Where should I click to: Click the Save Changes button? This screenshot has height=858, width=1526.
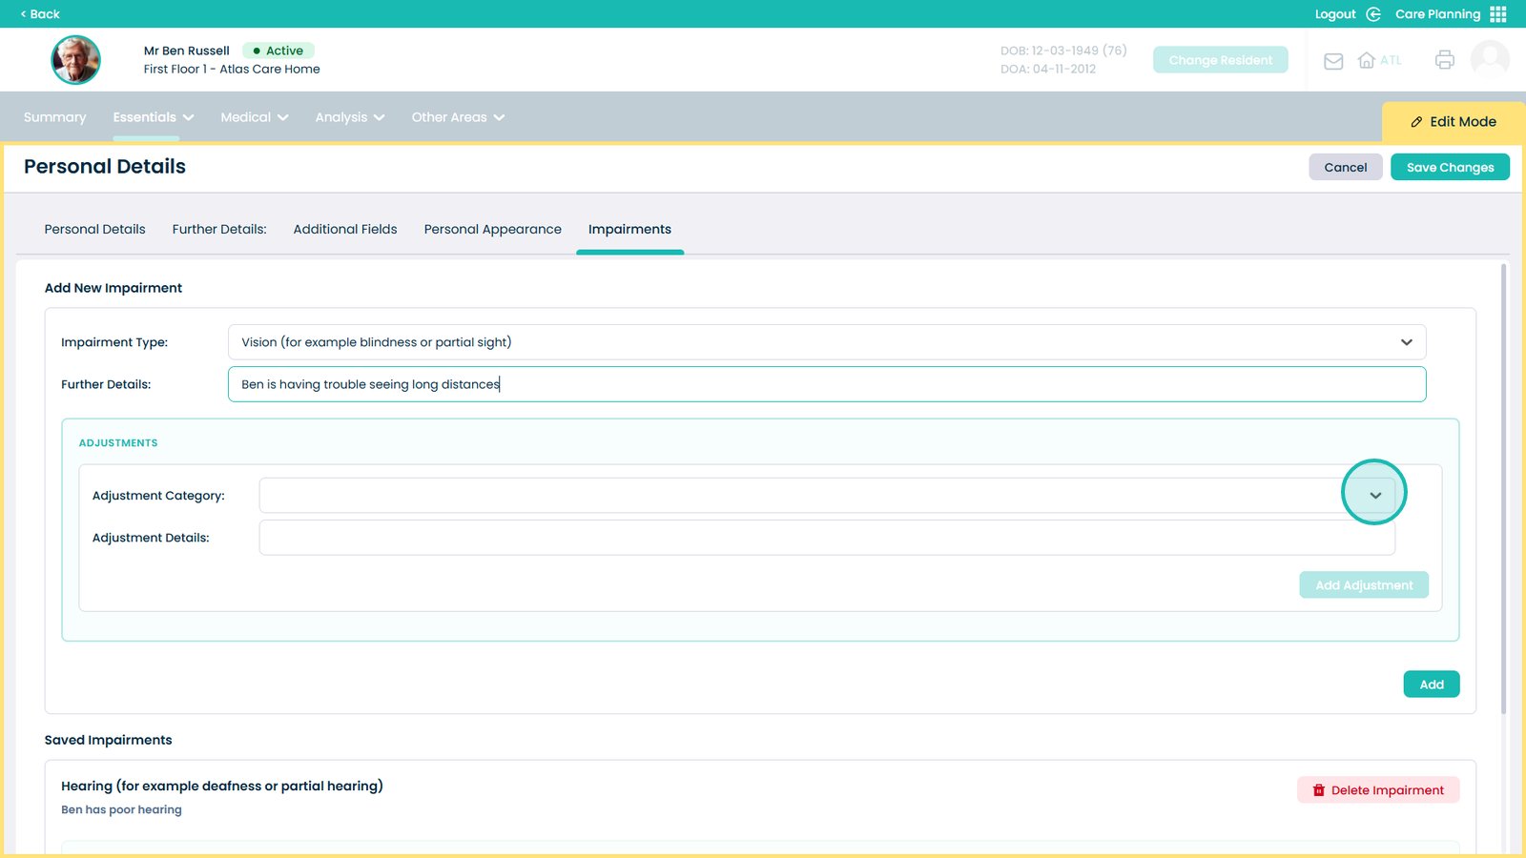[1449, 167]
